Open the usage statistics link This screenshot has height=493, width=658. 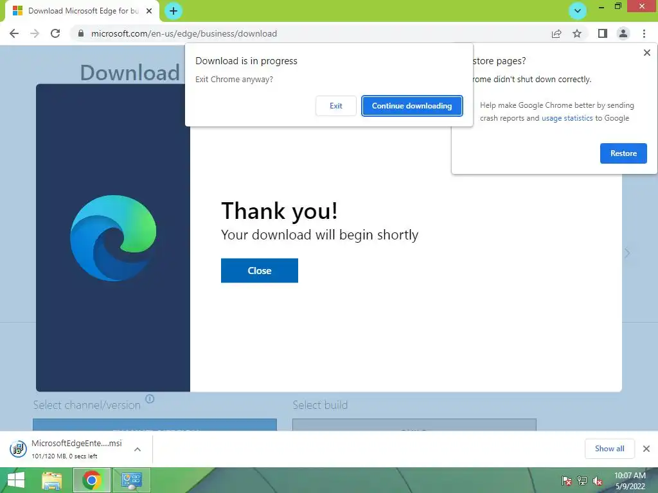click(567, 118)
